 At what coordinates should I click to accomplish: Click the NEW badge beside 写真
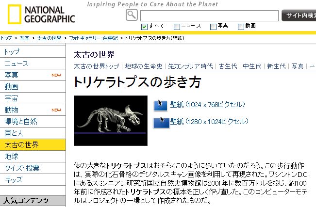click(x=56, y=75)
